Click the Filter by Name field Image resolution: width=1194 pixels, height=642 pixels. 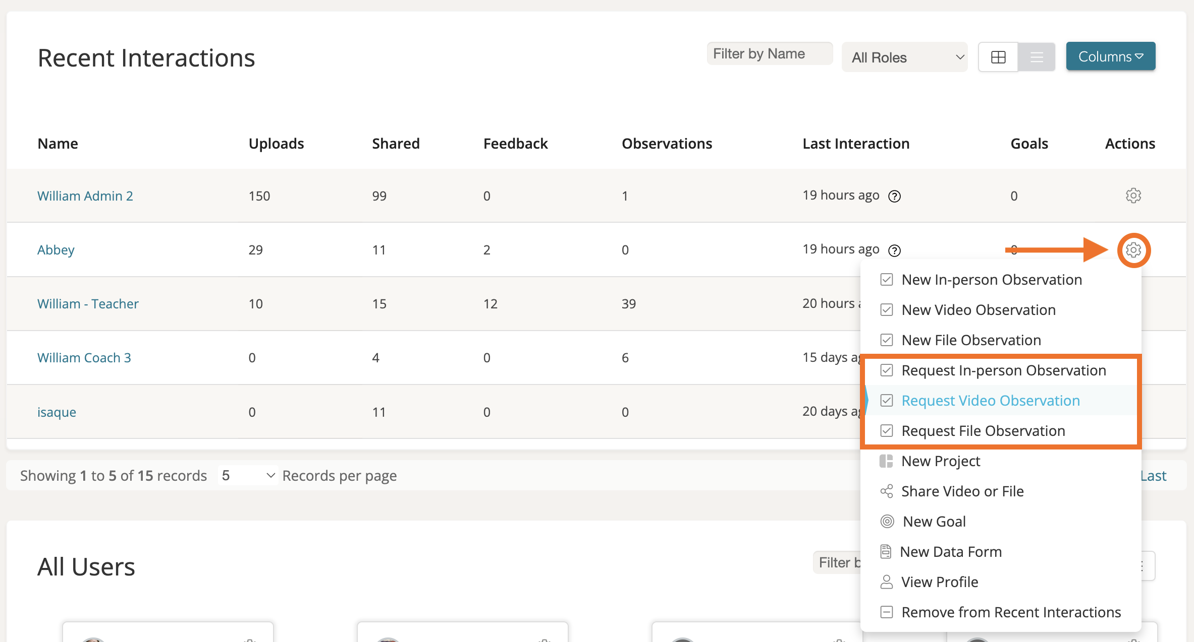click(769, 54)
